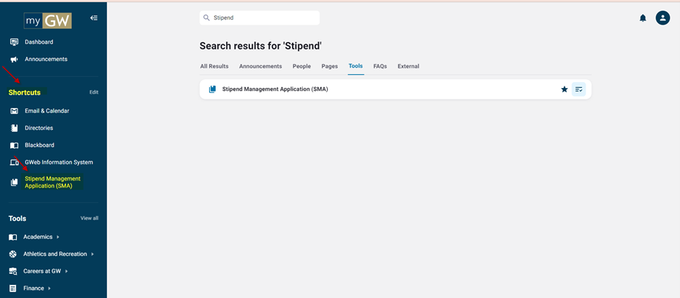
Task: Click the Blackboard book icon in shortcuts
Action: click(14, 145)
